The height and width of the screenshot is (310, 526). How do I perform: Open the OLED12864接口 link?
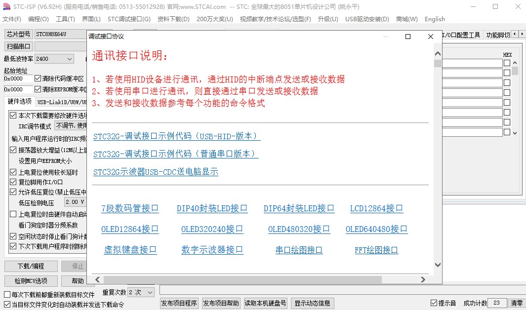pyautogui.click(x=130, y=229)
